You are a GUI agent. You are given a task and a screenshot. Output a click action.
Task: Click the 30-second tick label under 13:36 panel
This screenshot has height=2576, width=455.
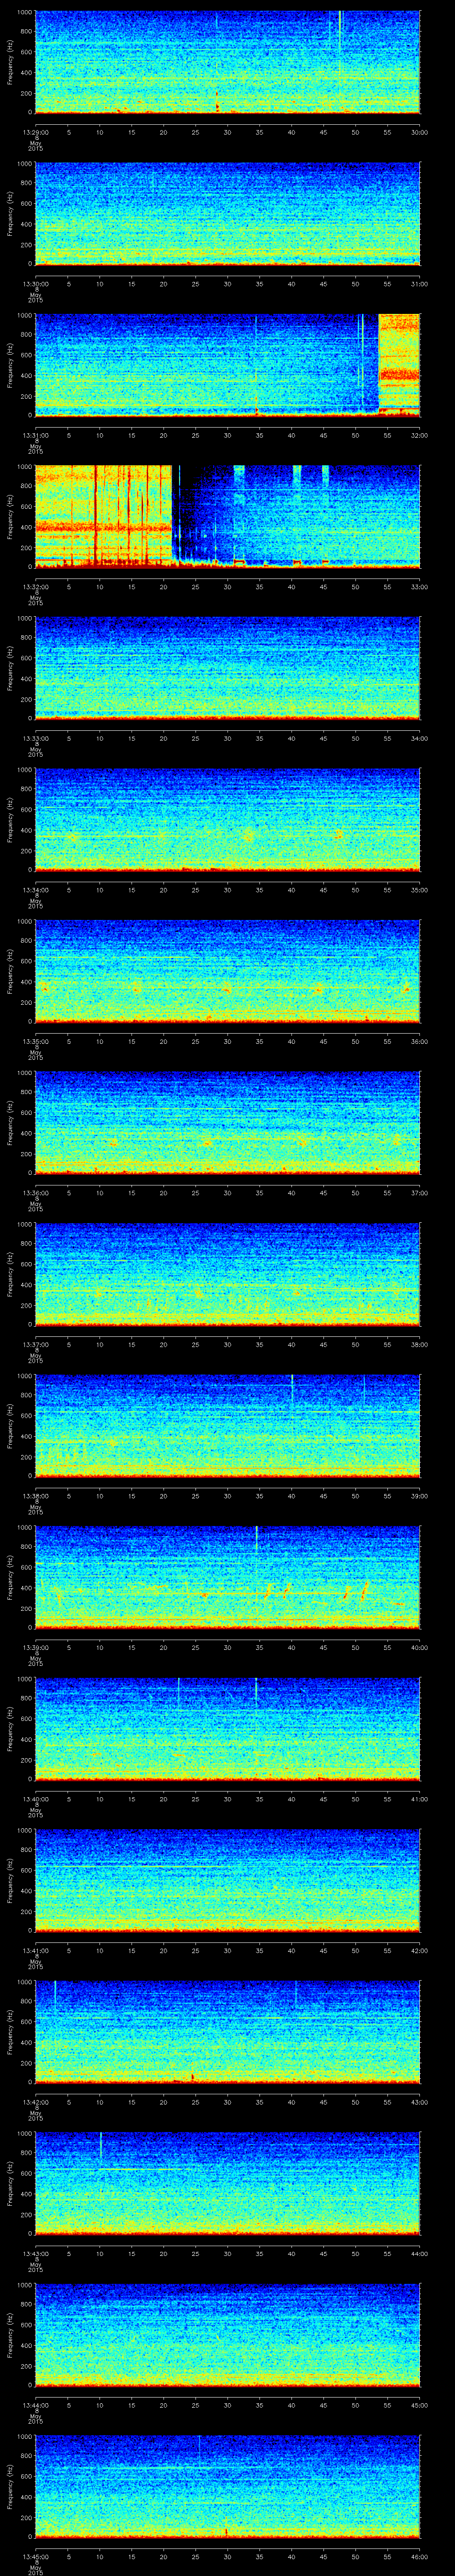(228, 1193)
